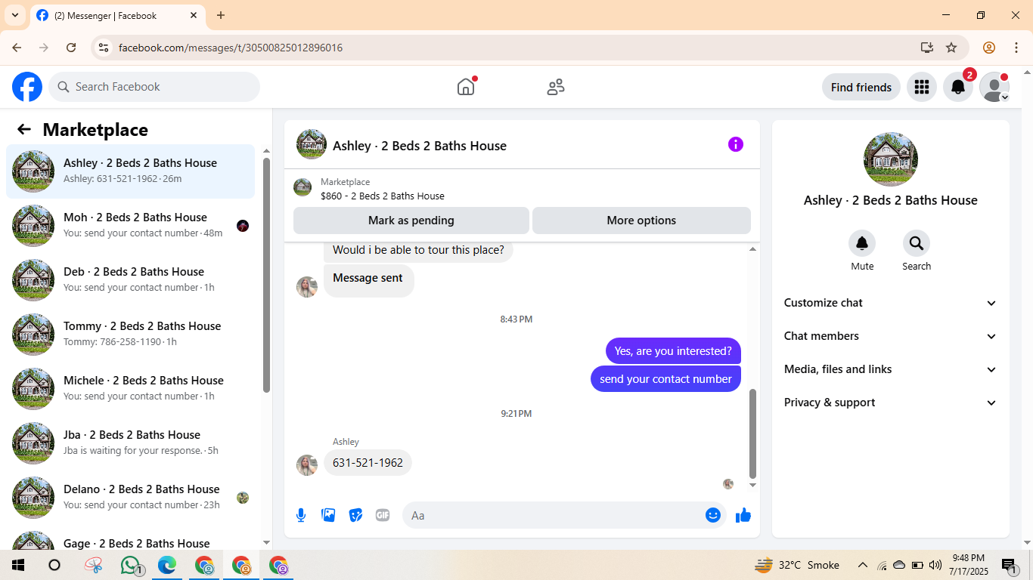The image size is (1033, 580).
Task: Open the Windows Start menu
Action: 17,565
